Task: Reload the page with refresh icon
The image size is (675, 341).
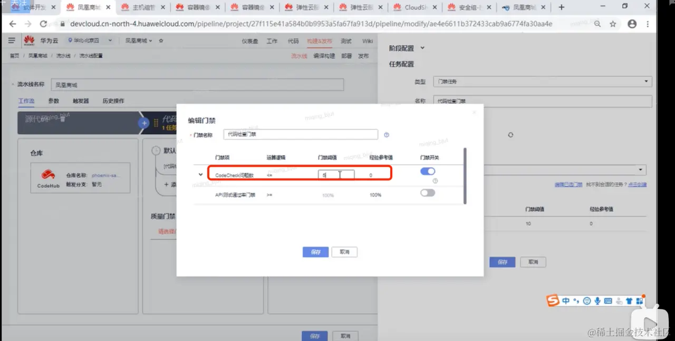Action: [43, 24]
